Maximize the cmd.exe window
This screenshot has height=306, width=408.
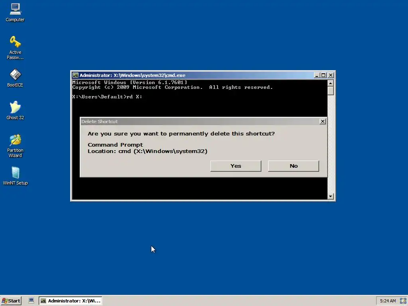pos(324,75)
